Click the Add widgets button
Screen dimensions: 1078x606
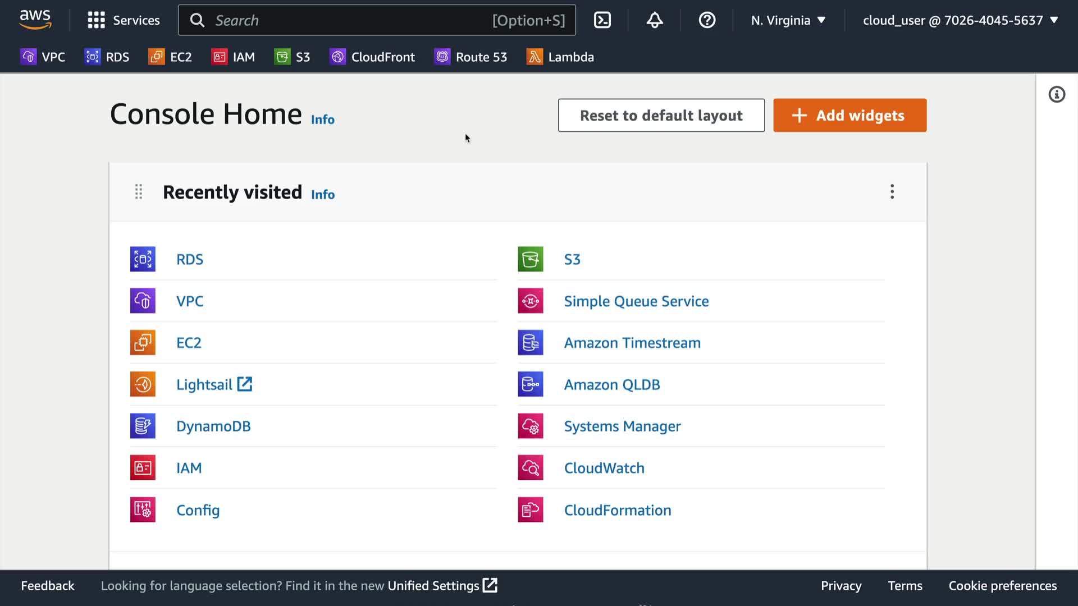tap(849, 115)
